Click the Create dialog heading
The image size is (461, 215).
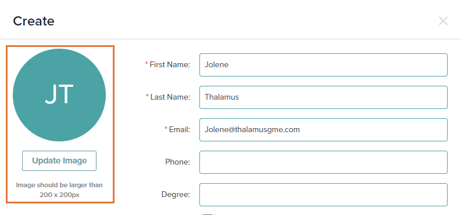[x=34, y=21]
